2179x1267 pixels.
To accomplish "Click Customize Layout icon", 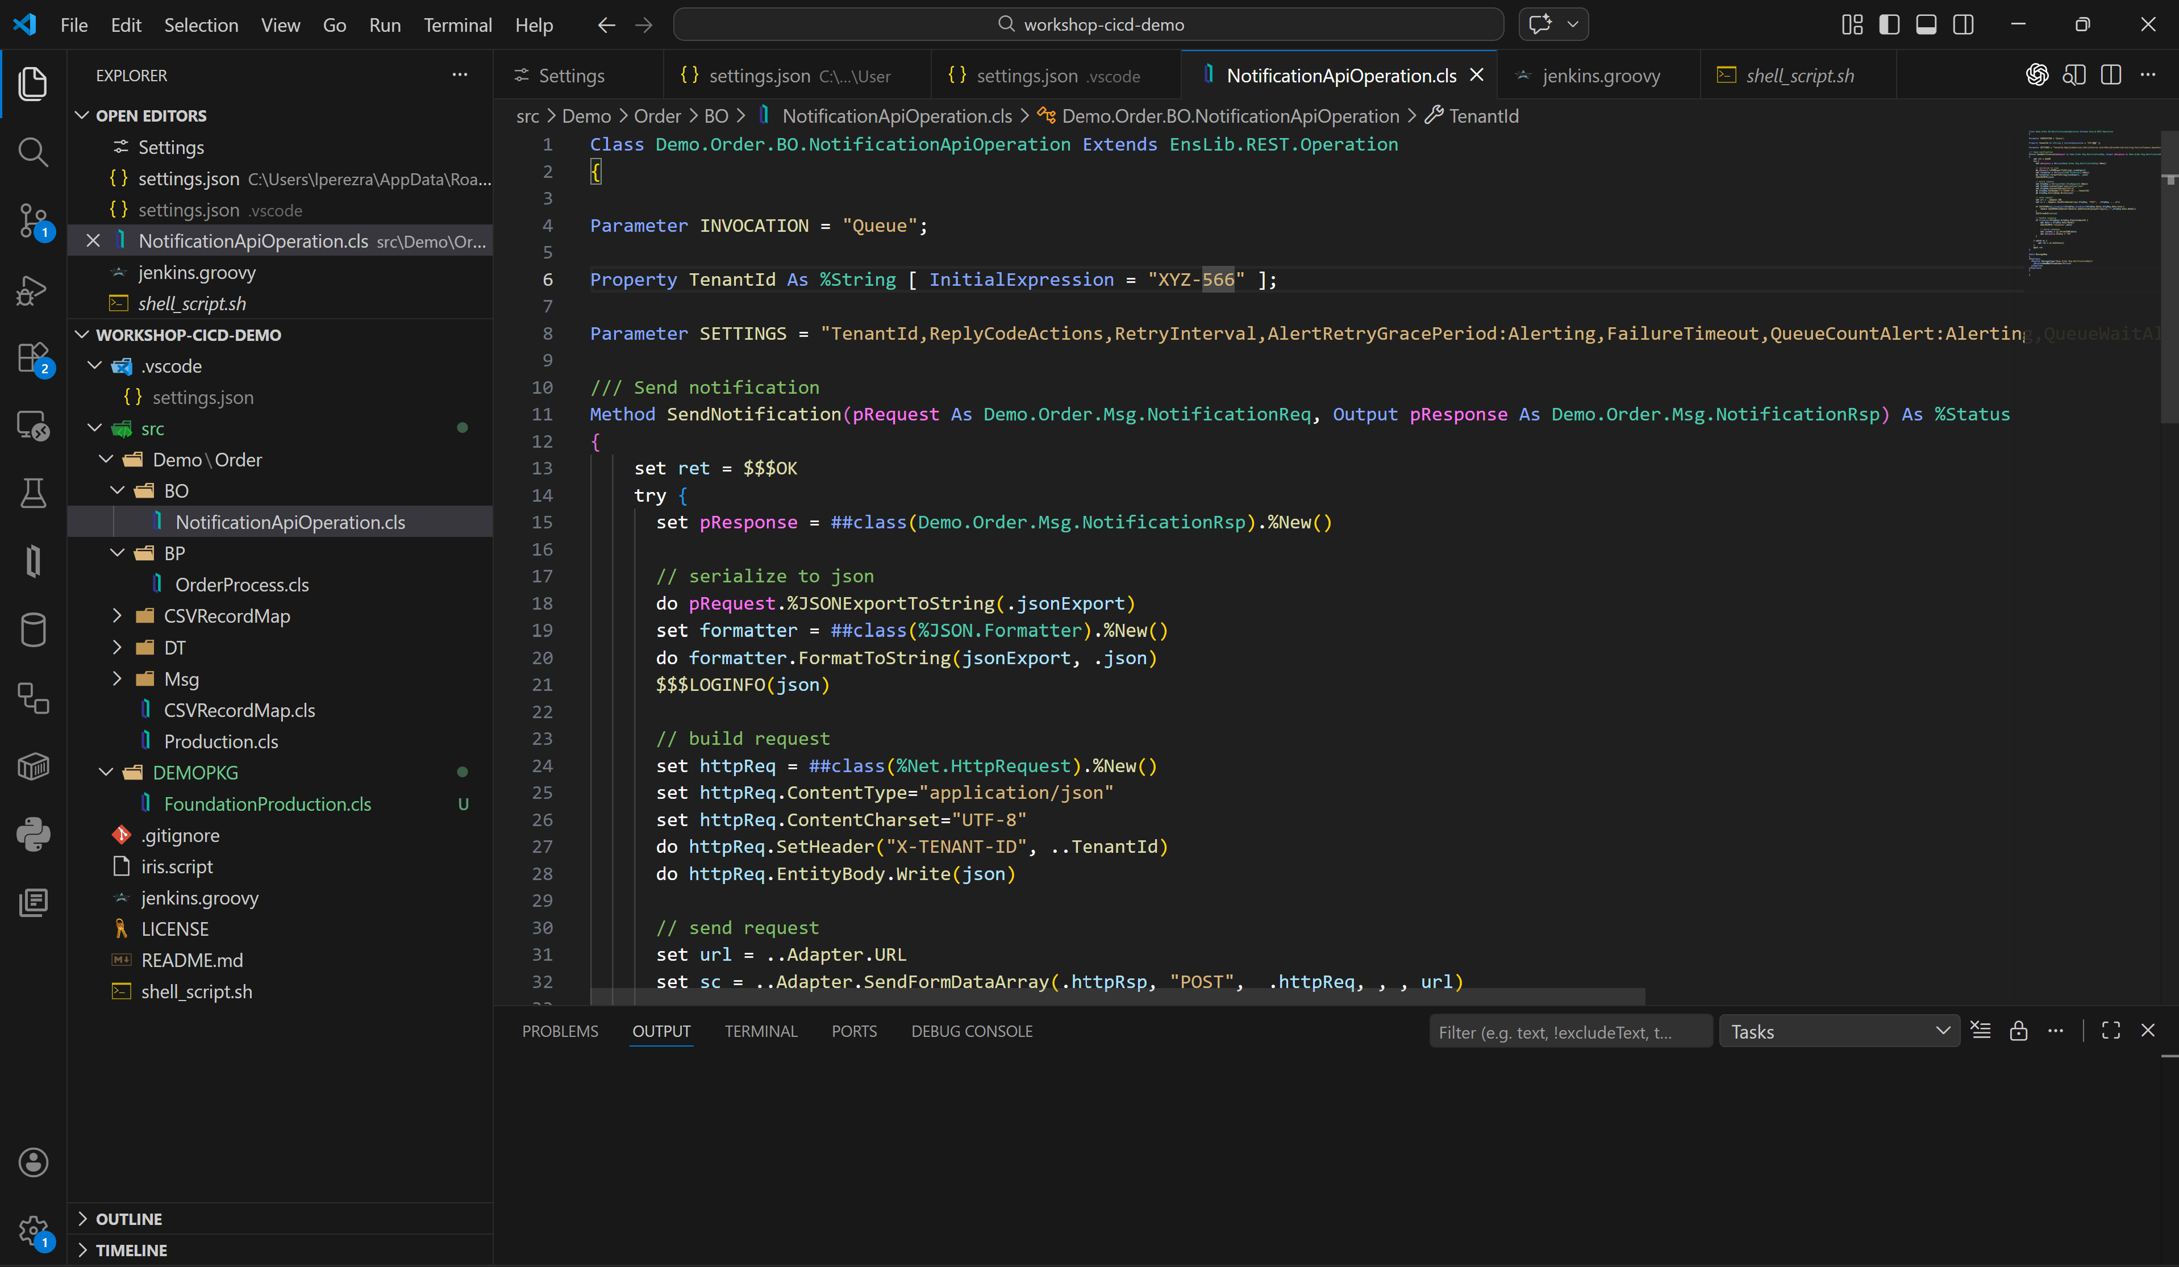I will coord(1852,25).
